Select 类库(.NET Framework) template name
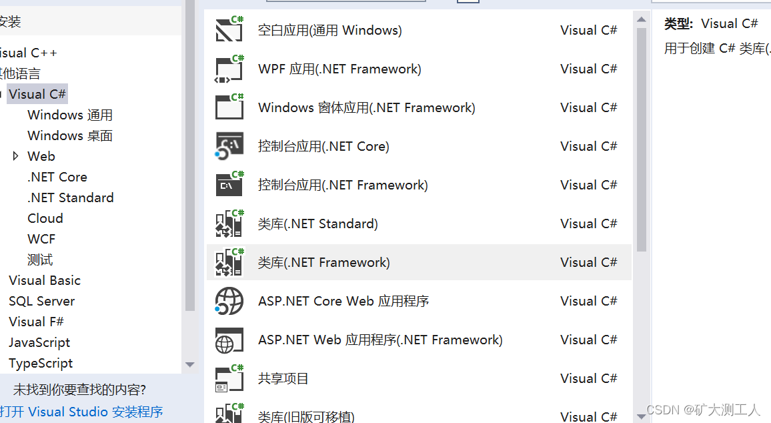771x423 pixels. (324, 263)
